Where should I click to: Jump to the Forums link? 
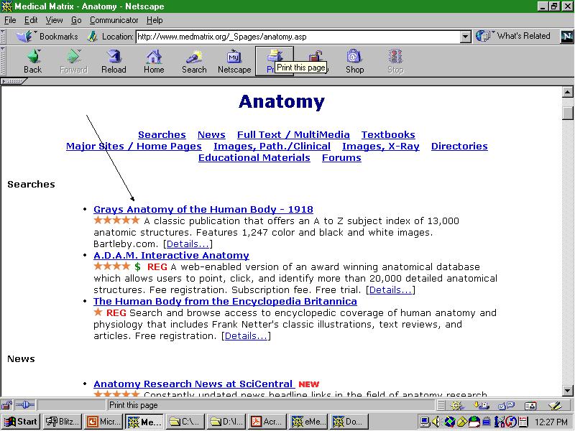(341, 158)
